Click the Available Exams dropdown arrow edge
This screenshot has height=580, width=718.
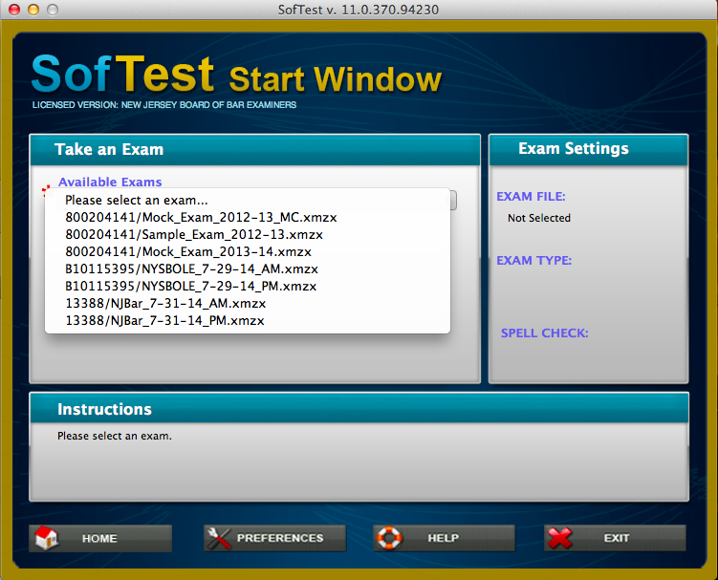click(x=453, y=200)
